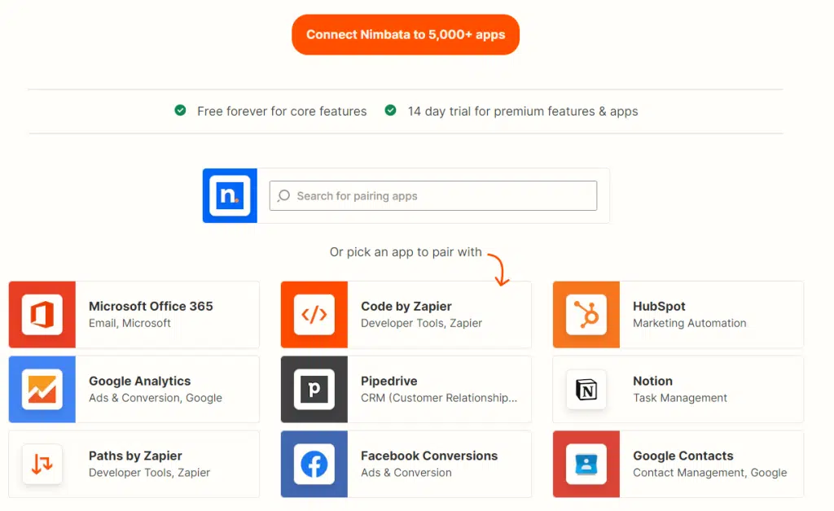The height and width of the screenshot is (511, 834).
Task: Click 'Task Management' text under Notion
Action: tap(680, 398)
